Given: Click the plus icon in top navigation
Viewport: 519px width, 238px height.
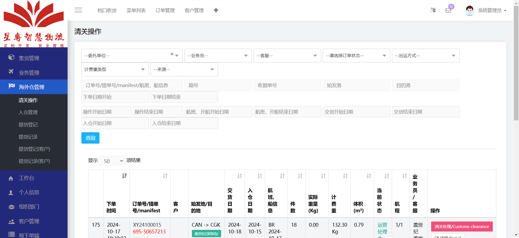Looking at the screenshot, I should [216, 10].
